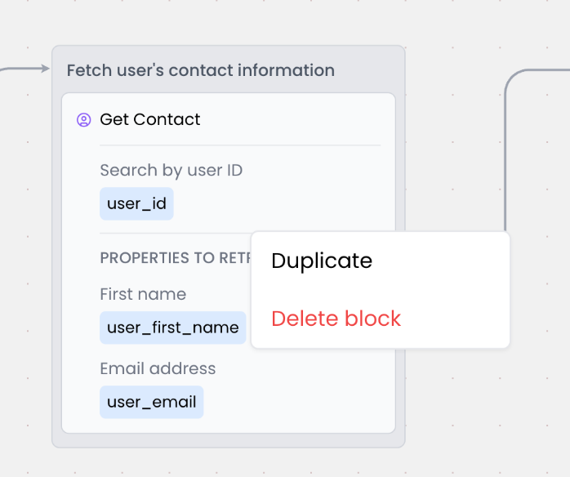This screenshot has height=477, width=570.
Task: Click the divider line under Get Contact
Action: tap(240, 145)
